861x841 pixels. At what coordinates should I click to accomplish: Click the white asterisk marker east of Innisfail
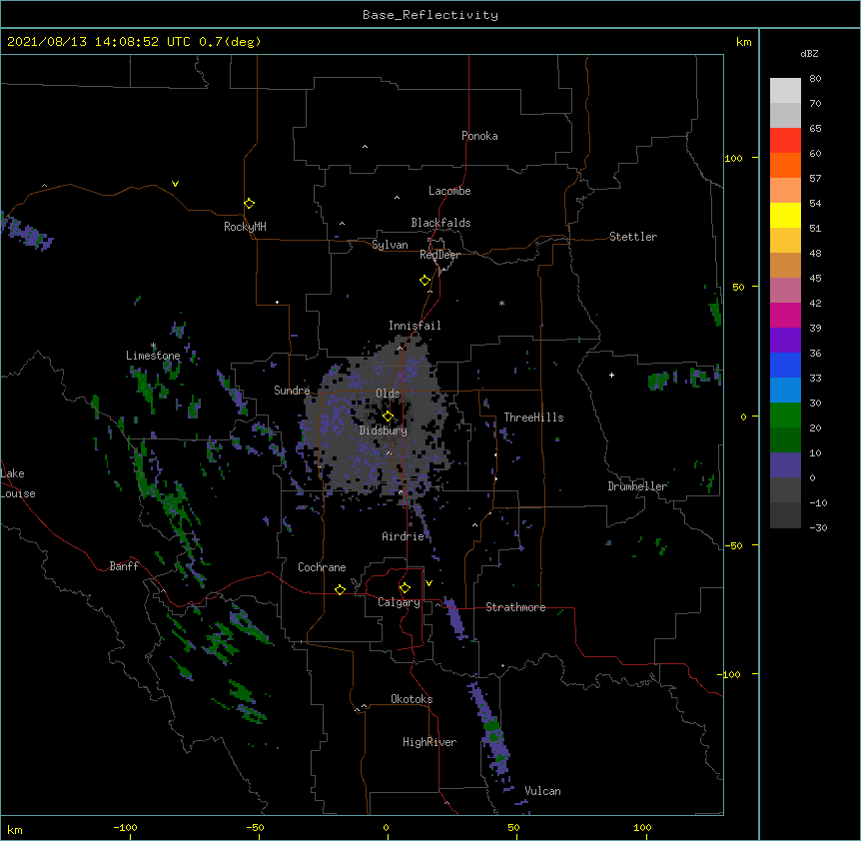pos(501,303)
